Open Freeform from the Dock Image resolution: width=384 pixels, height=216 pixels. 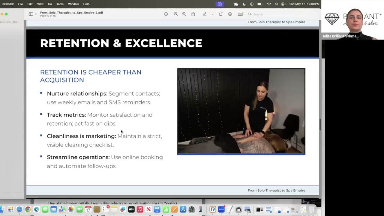pyautogui.click(x=123, y=209)
